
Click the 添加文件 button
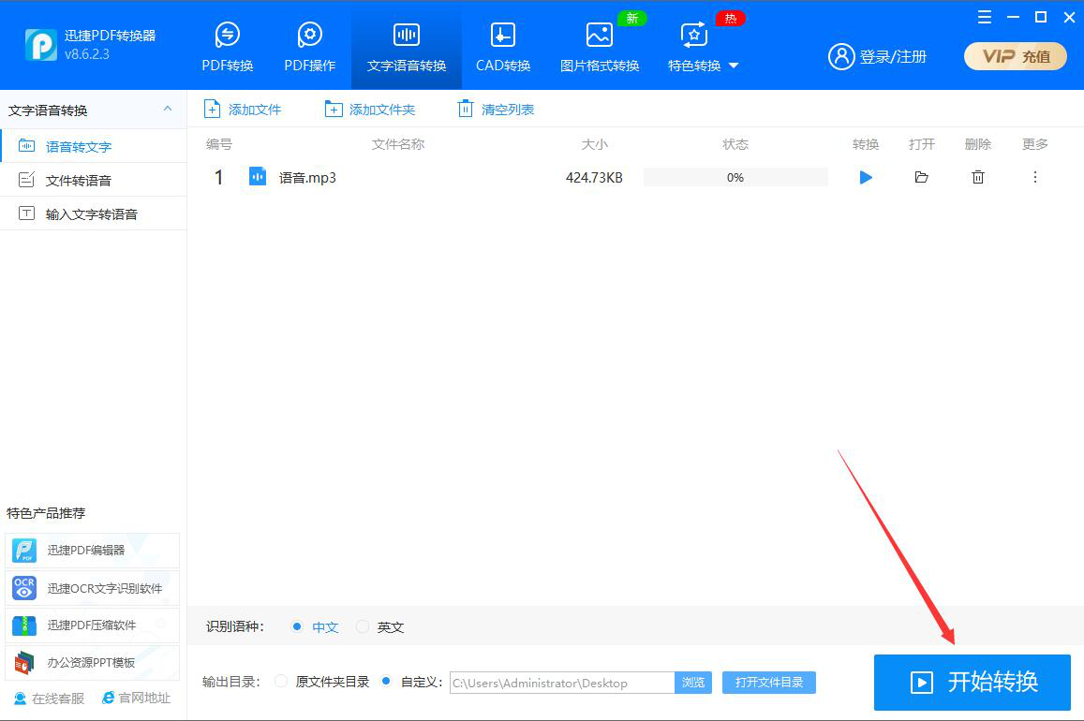coord(243,110)
